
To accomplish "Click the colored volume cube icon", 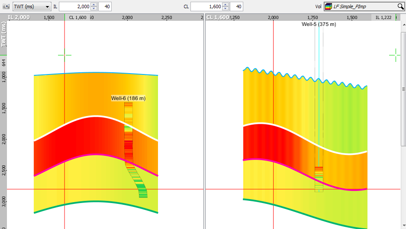I will (329, 6).
